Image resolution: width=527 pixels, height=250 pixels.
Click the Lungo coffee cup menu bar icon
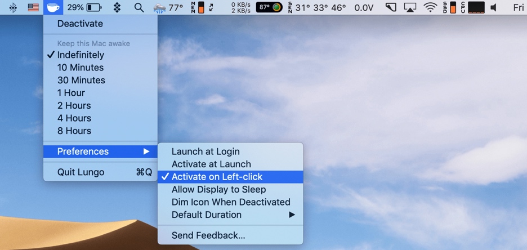53,7
